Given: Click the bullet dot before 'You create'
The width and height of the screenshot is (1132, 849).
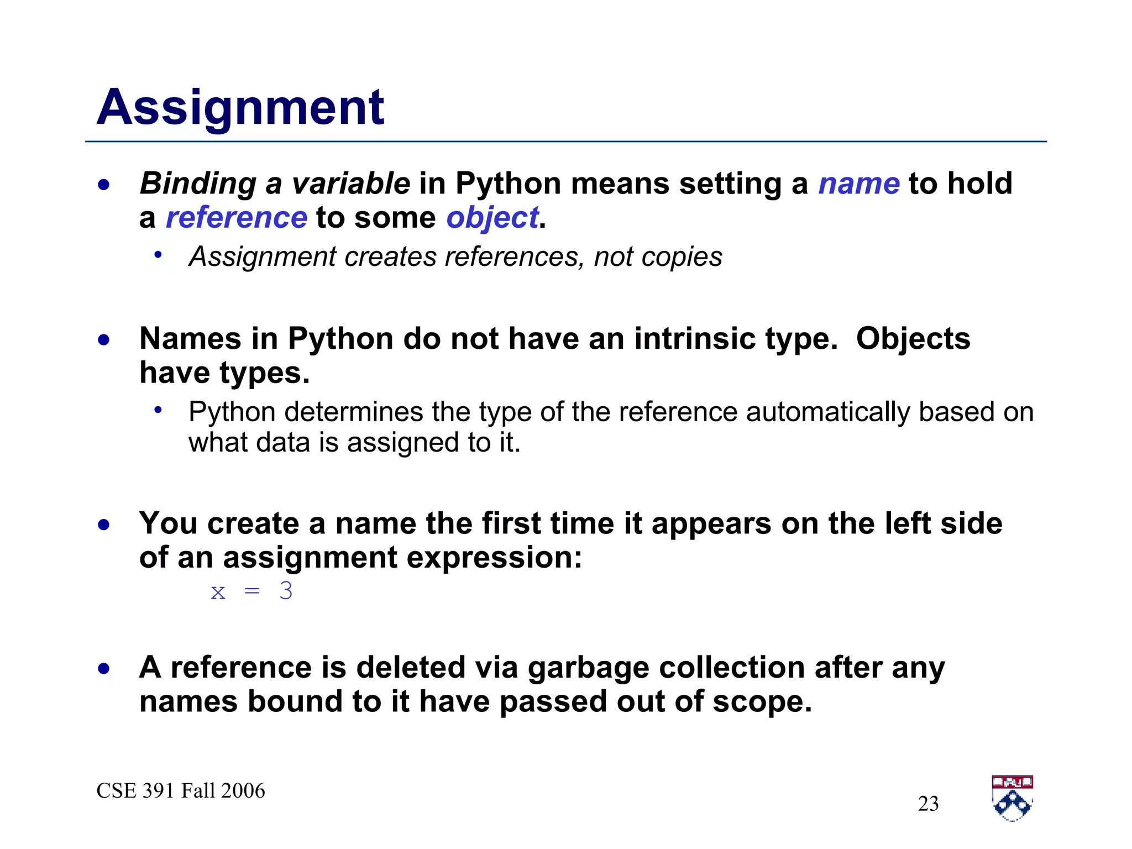Looking at the screenshot, I should [x=104, y=524].
